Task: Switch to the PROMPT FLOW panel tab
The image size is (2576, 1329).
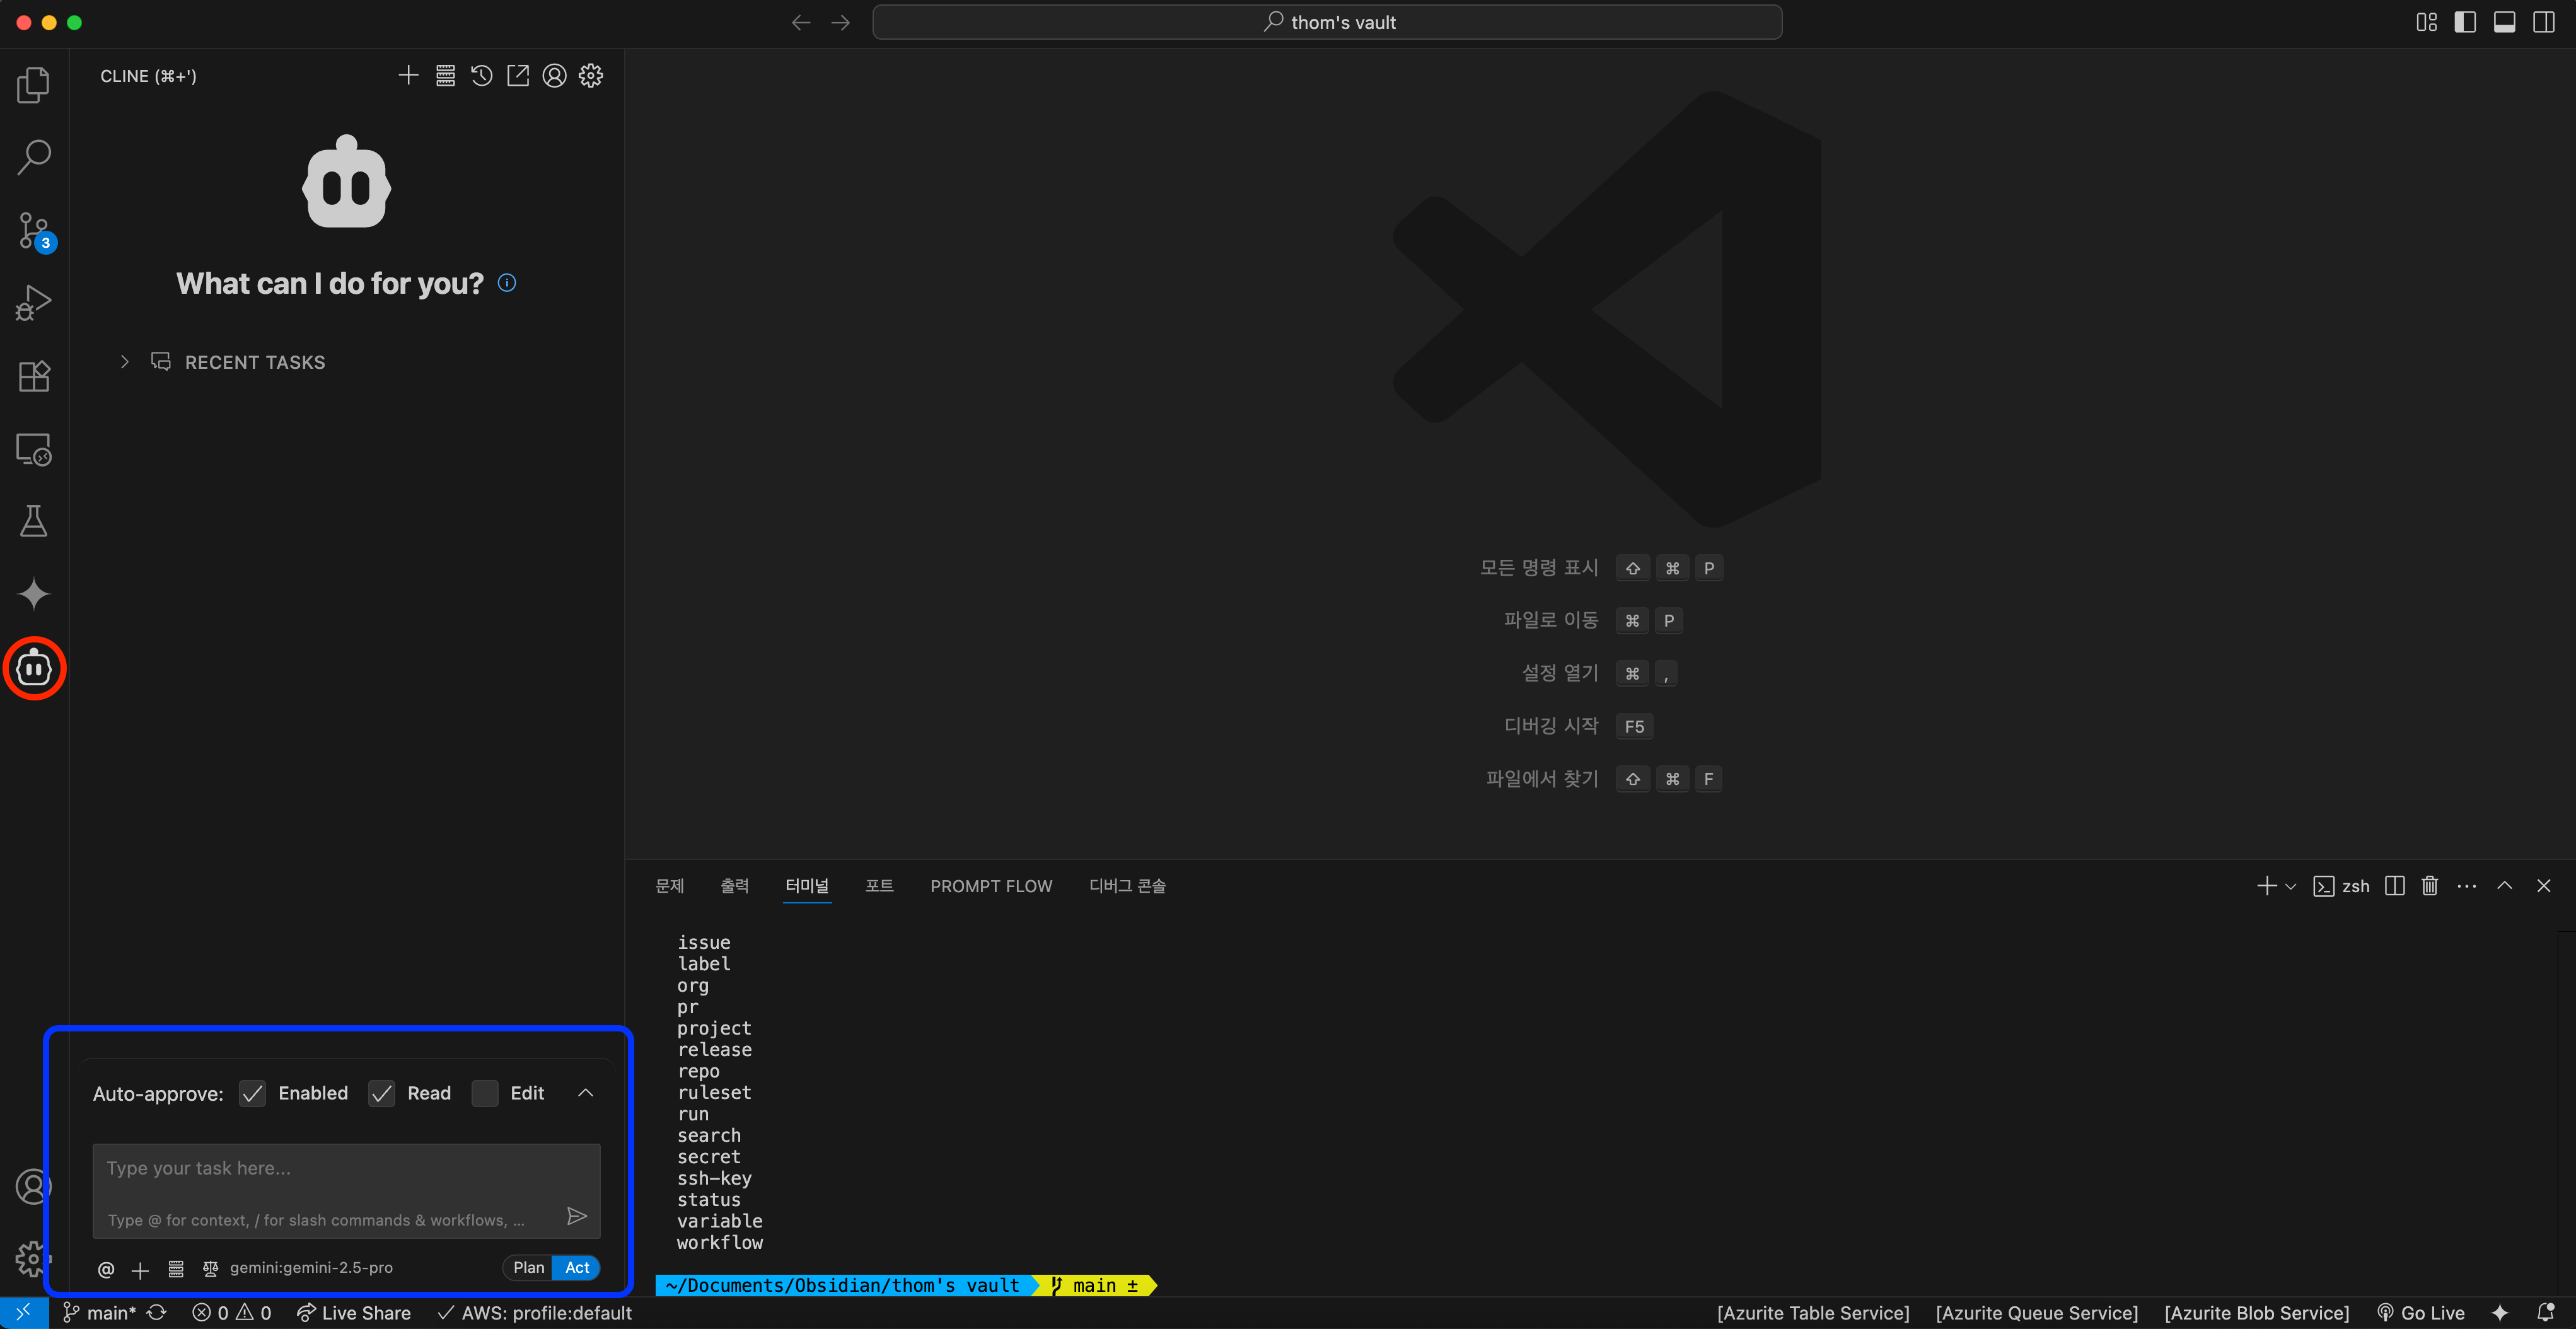Action: [x=990, y=886]
